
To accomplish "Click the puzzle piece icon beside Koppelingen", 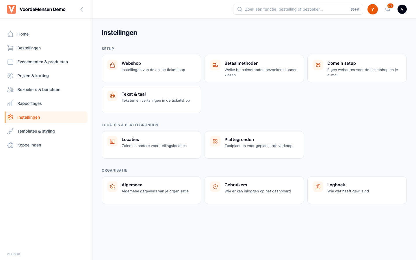I will [x=10, y=145].
